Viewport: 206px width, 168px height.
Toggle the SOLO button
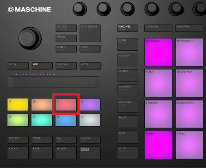128,137
